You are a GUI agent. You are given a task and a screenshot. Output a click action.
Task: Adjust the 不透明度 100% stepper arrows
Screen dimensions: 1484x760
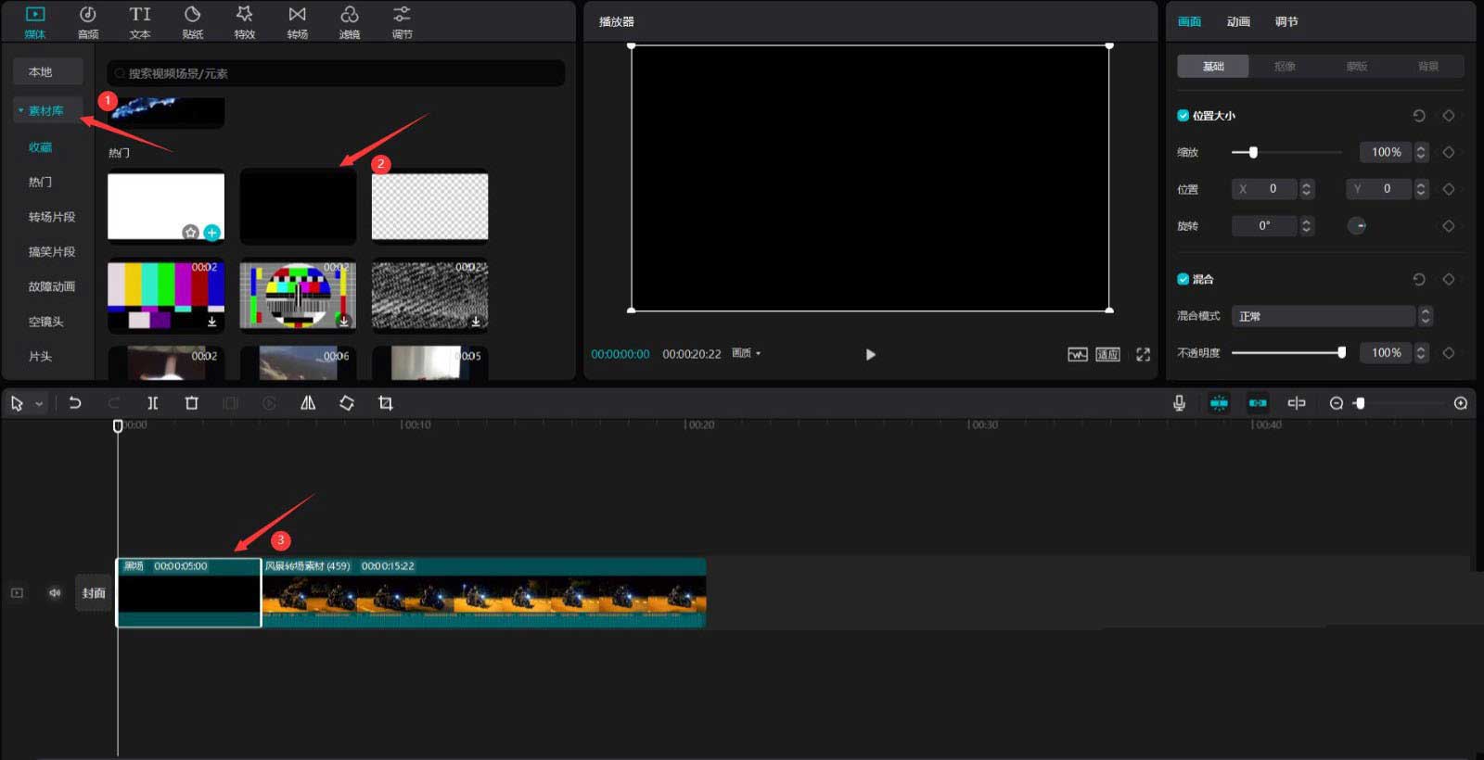pyautogui.click(x=1421, y=352)
